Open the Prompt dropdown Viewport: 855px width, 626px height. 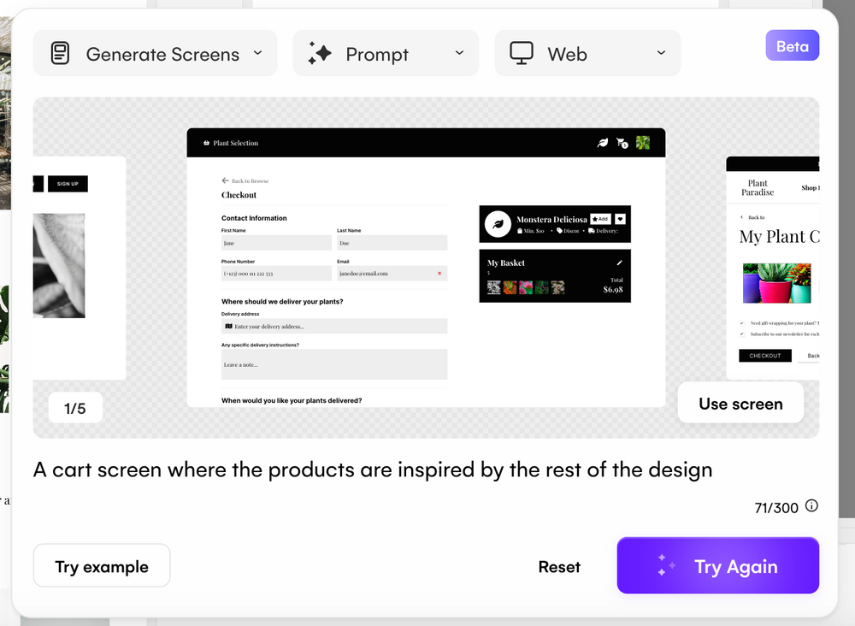click(x=458, y=53)
